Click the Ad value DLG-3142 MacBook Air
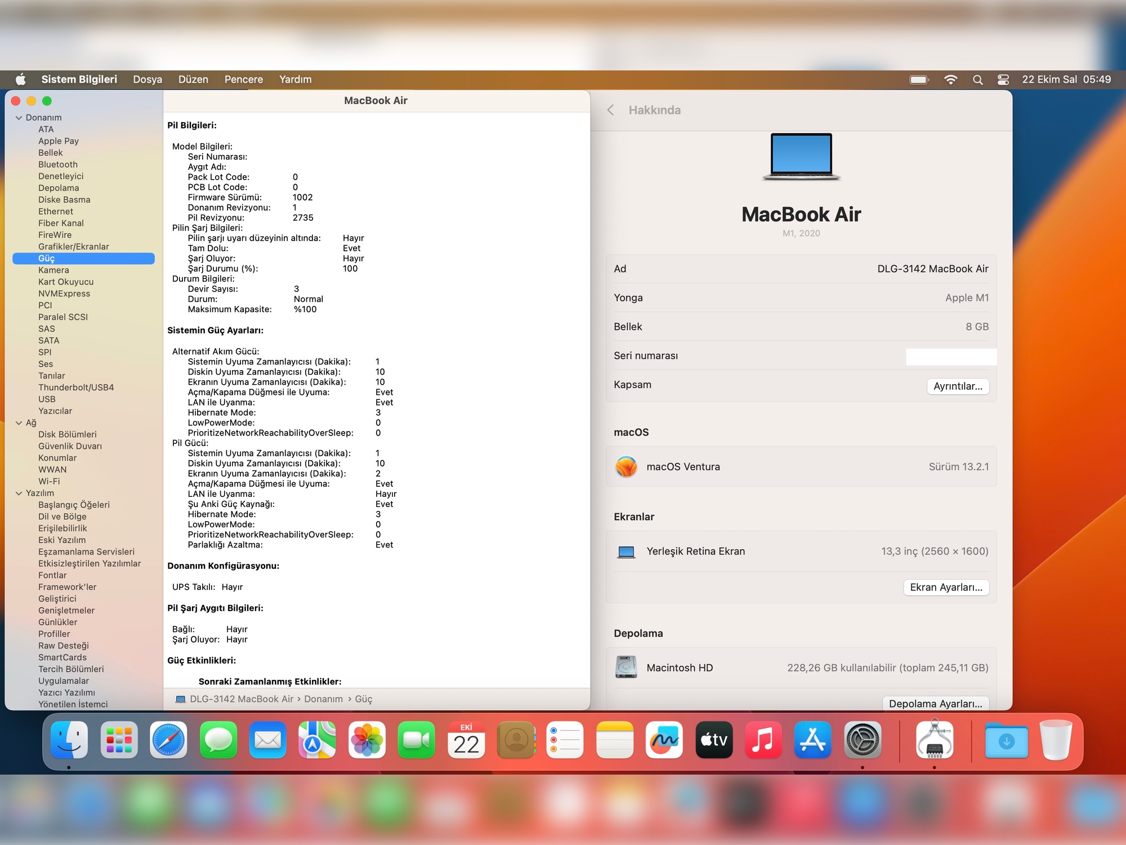Screen dimensions: 1126x845 tap(933, 269)
